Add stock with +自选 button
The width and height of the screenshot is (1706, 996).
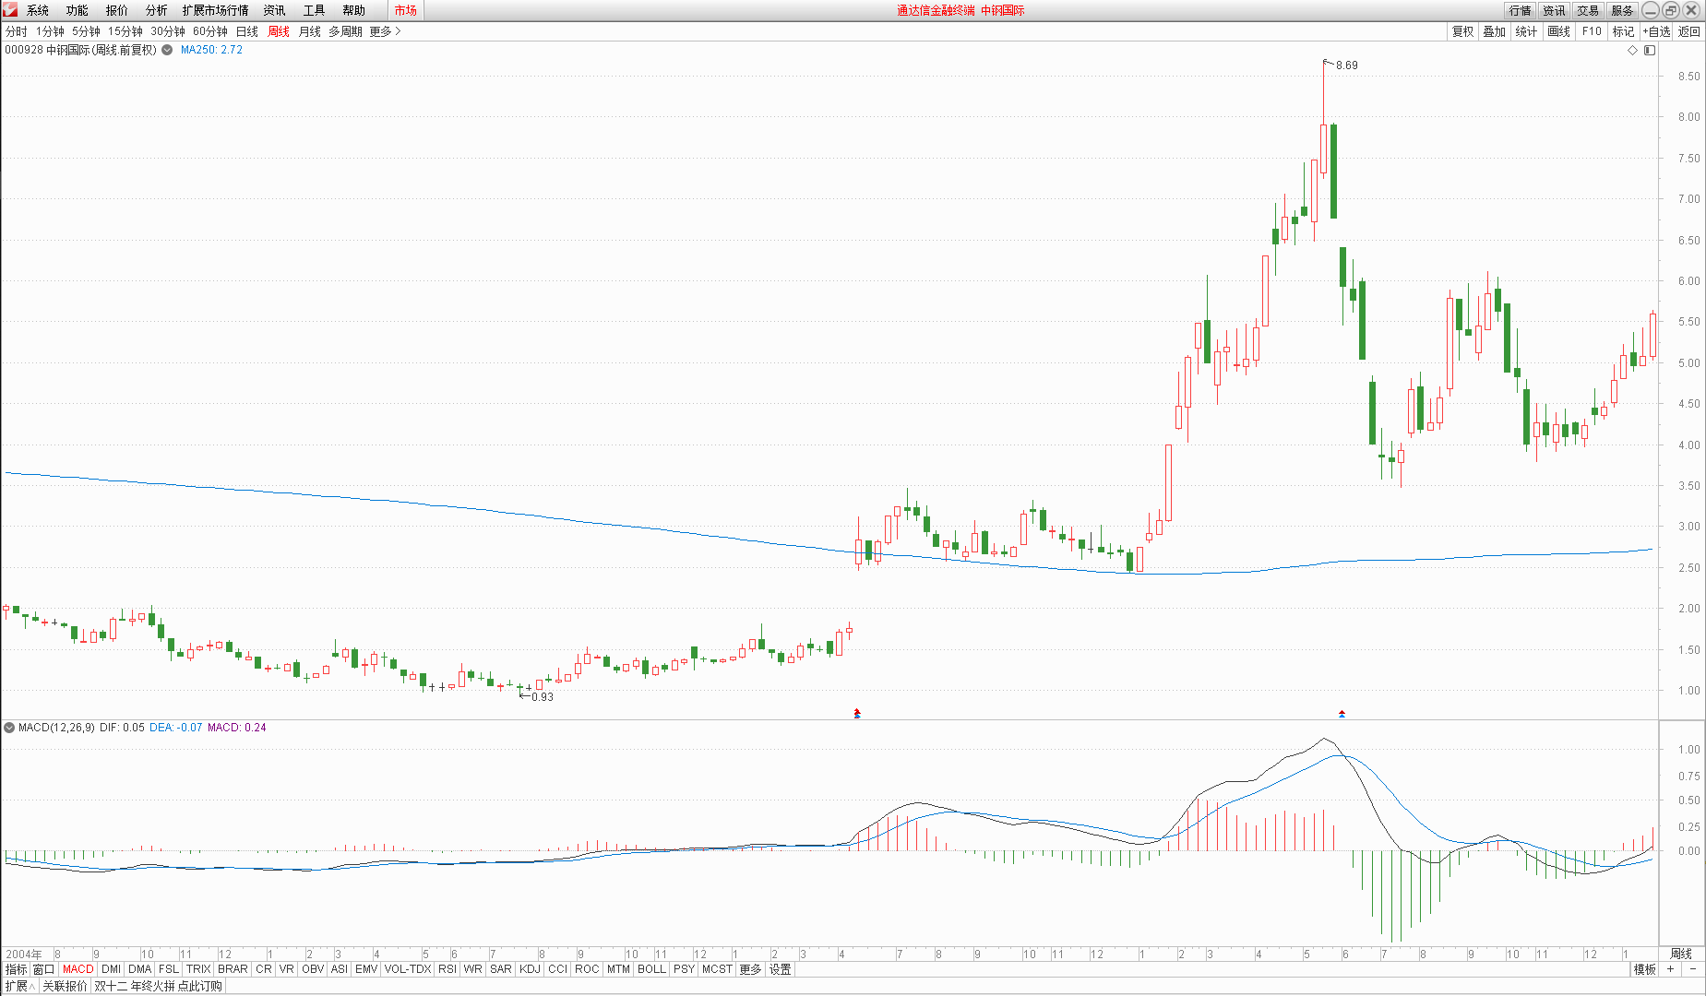click(x=1656, y=31)
